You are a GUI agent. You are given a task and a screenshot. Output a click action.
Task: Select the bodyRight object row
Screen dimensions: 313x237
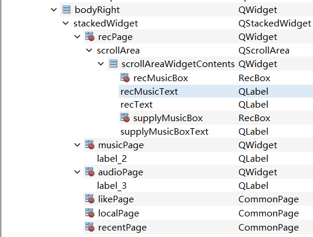97,10
